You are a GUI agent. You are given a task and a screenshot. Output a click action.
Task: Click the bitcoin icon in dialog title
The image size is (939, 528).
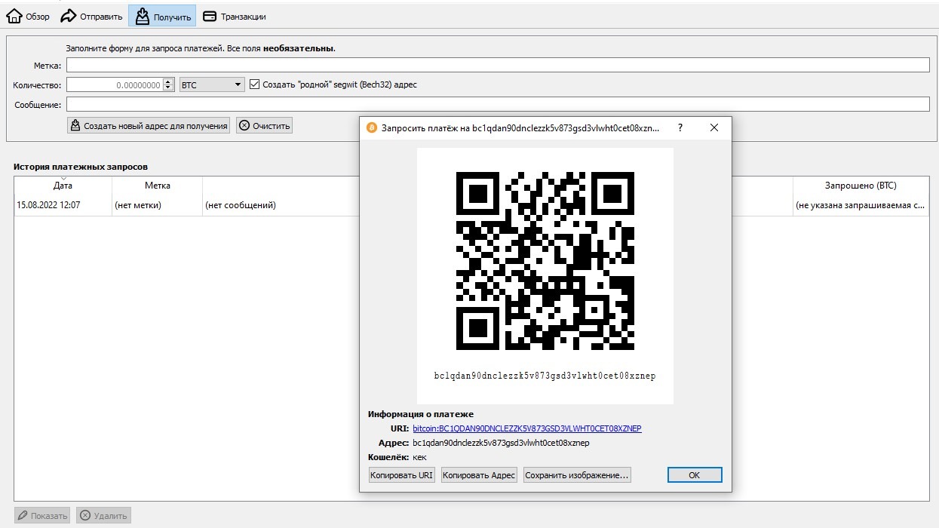(371, 128)
